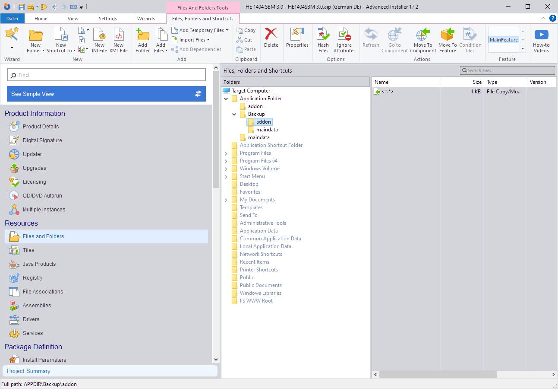The image size is (558, 389).
Task: Collapse the Backup folder node
Action: click(x=234, y=114)
